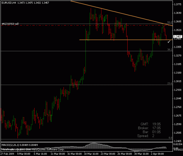Click the 'Spread:' label
183x156 pixels.
pos(143,136)
